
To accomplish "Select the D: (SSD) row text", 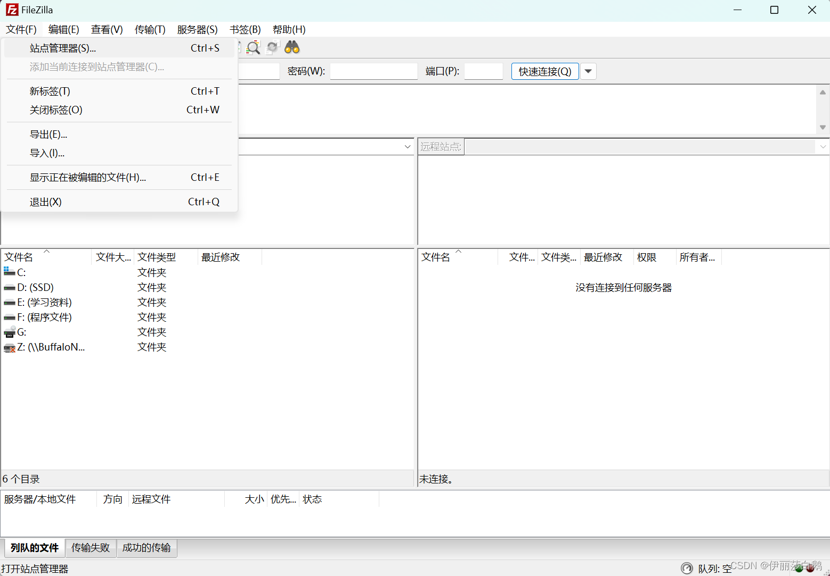I will point(35,287).
